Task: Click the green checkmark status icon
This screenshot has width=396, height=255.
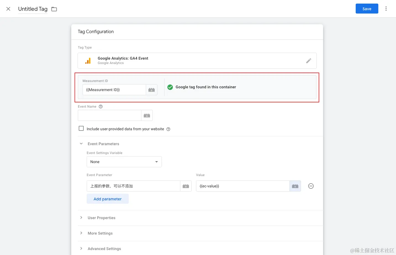Action: [x=170, y=87]
